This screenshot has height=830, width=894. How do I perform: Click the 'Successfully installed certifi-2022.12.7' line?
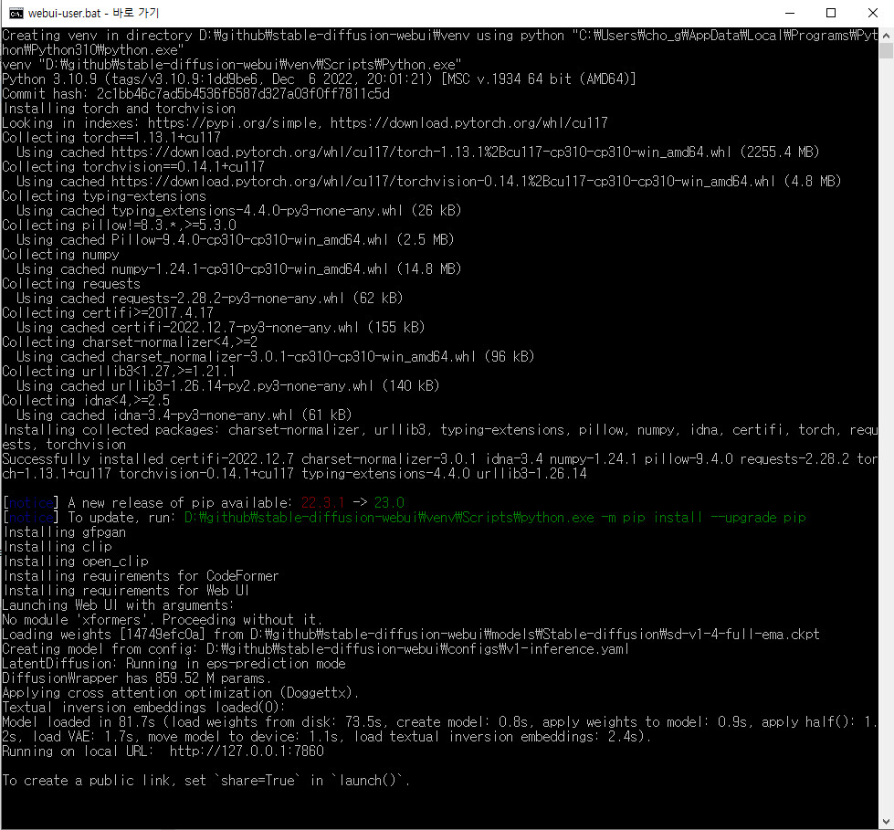(439, 467)
